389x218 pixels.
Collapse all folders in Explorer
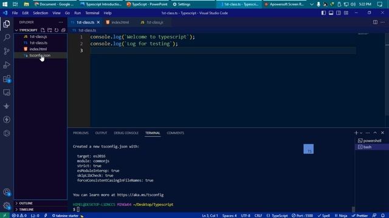(x=63, y=30)
